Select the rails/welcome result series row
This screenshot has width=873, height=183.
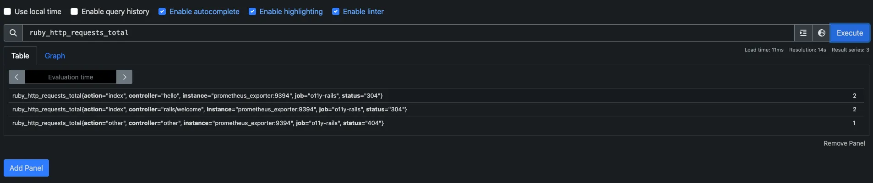[436, 109]
